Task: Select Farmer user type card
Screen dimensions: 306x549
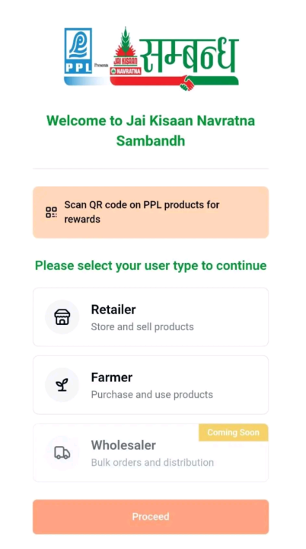Action: coord(151,385)
